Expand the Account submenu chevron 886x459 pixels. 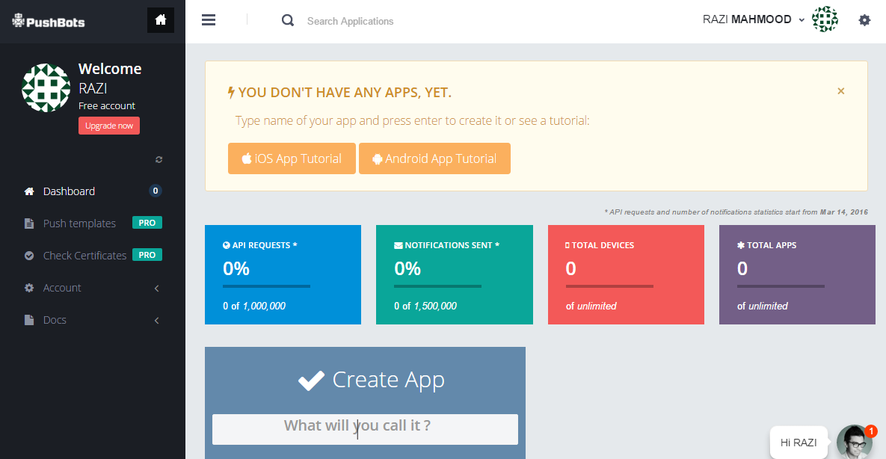(x=156, y=289)
